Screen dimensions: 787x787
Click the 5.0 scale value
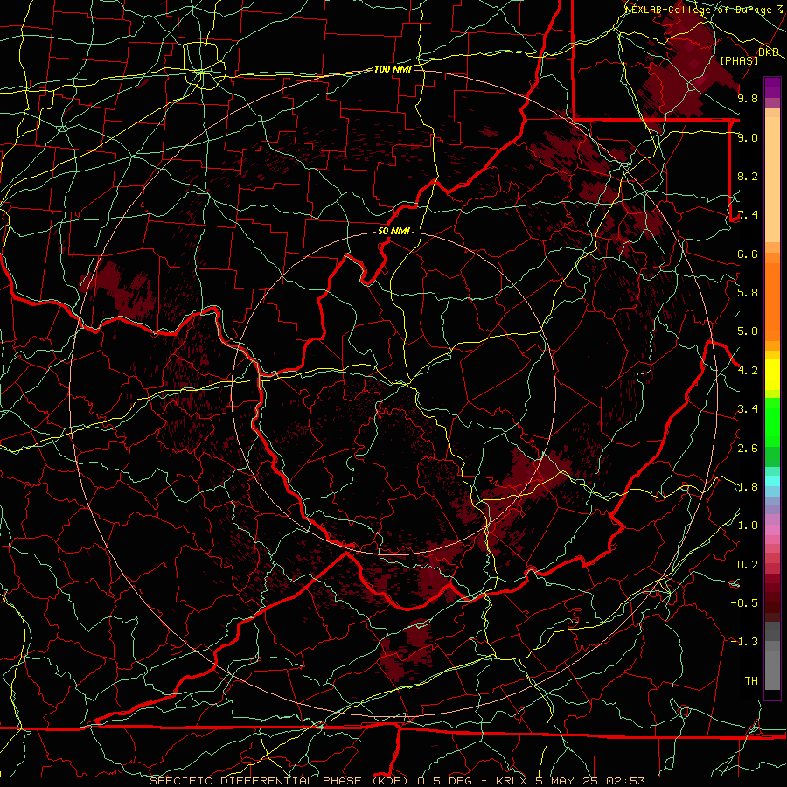click(x=748, y=331)
